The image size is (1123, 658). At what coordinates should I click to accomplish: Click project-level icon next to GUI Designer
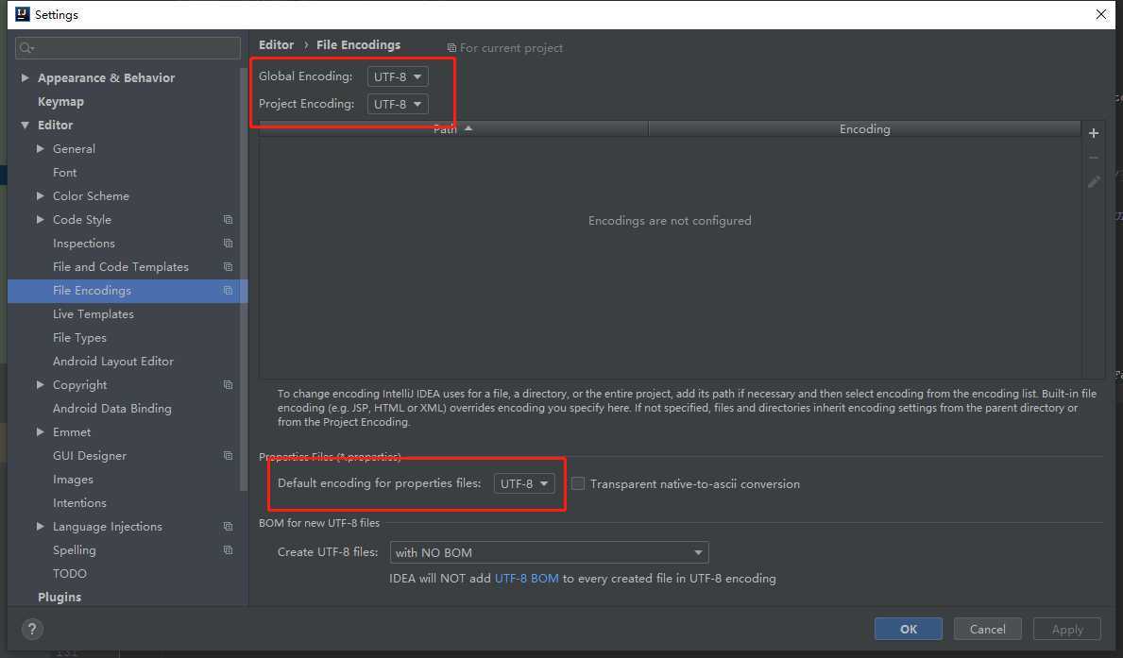tap(228, 456)
